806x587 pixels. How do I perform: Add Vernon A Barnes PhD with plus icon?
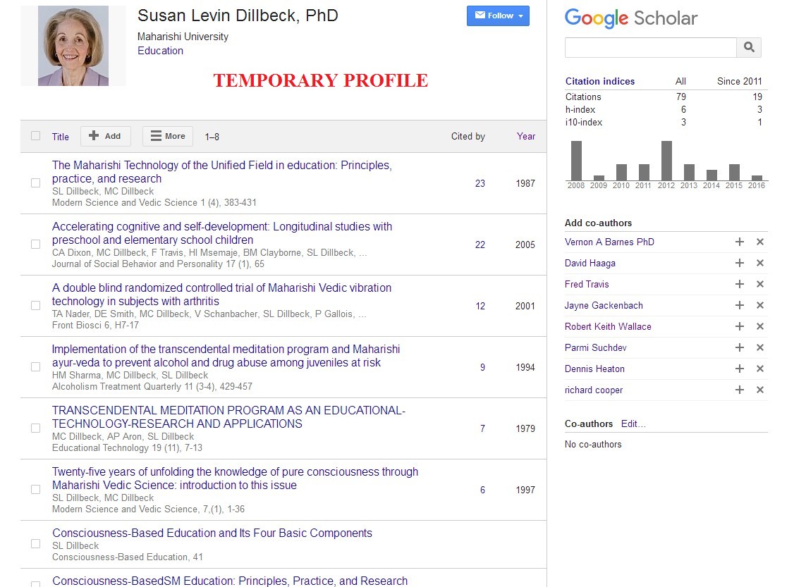740,242
